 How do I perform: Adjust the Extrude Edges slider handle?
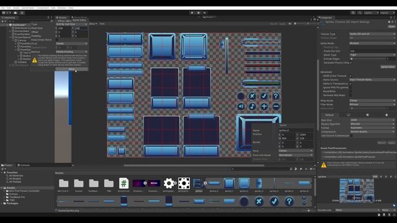(352, 59)
